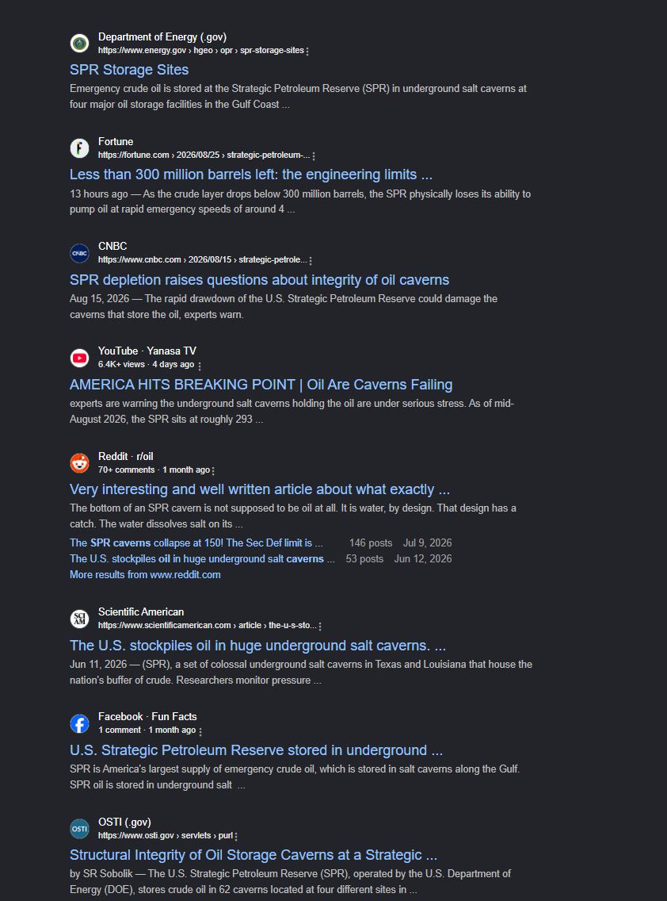Click the Fortune site favicon
This screenshot has width=667, height=901.
click(x=79, y=148)
